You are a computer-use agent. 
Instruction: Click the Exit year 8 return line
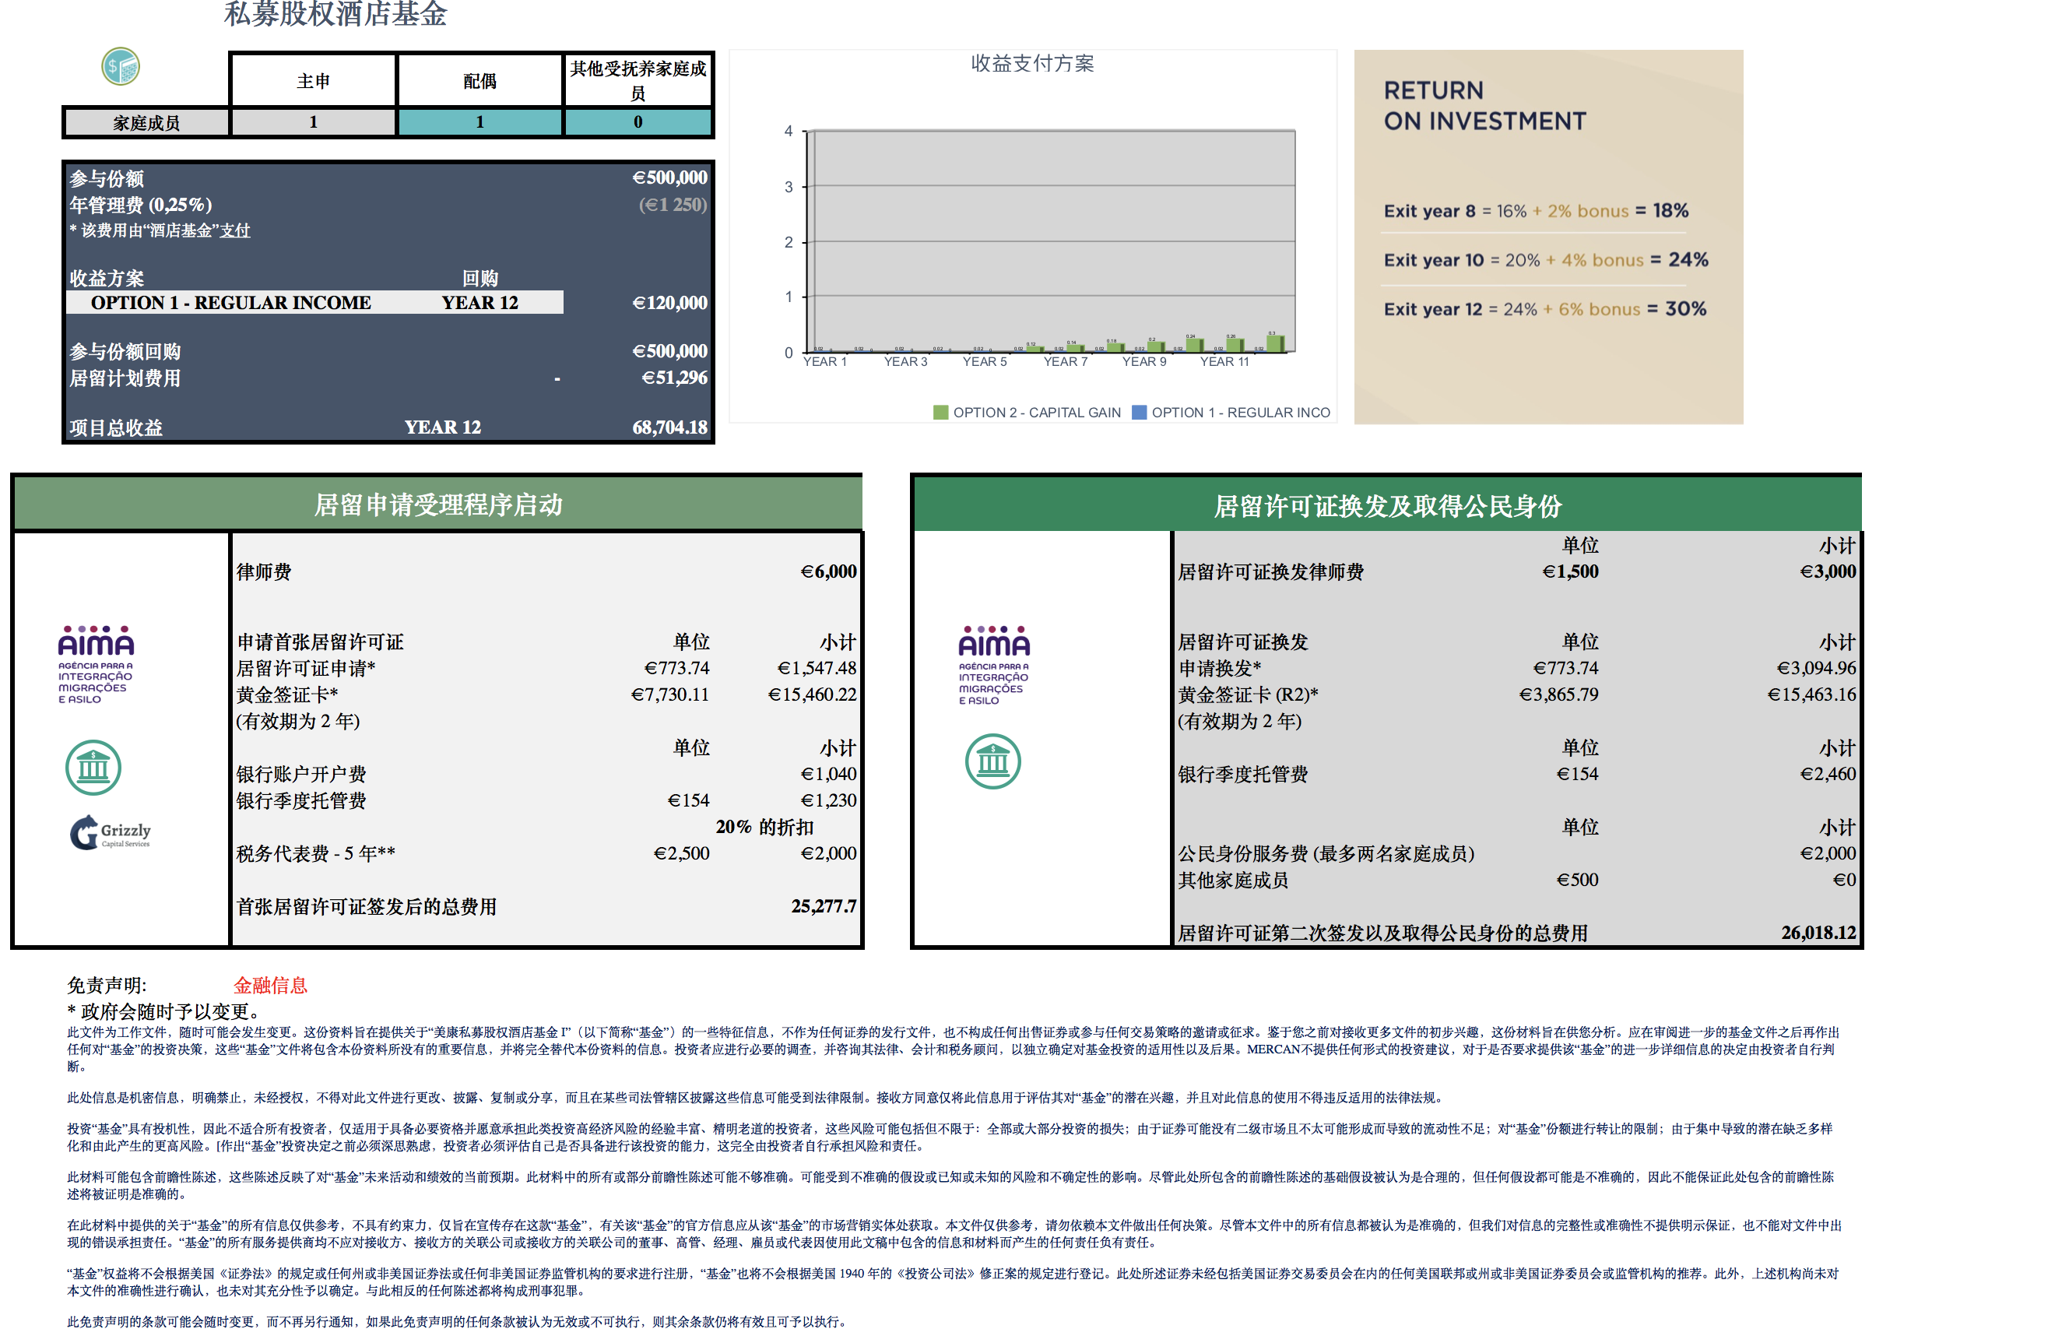pos(1536,211)
